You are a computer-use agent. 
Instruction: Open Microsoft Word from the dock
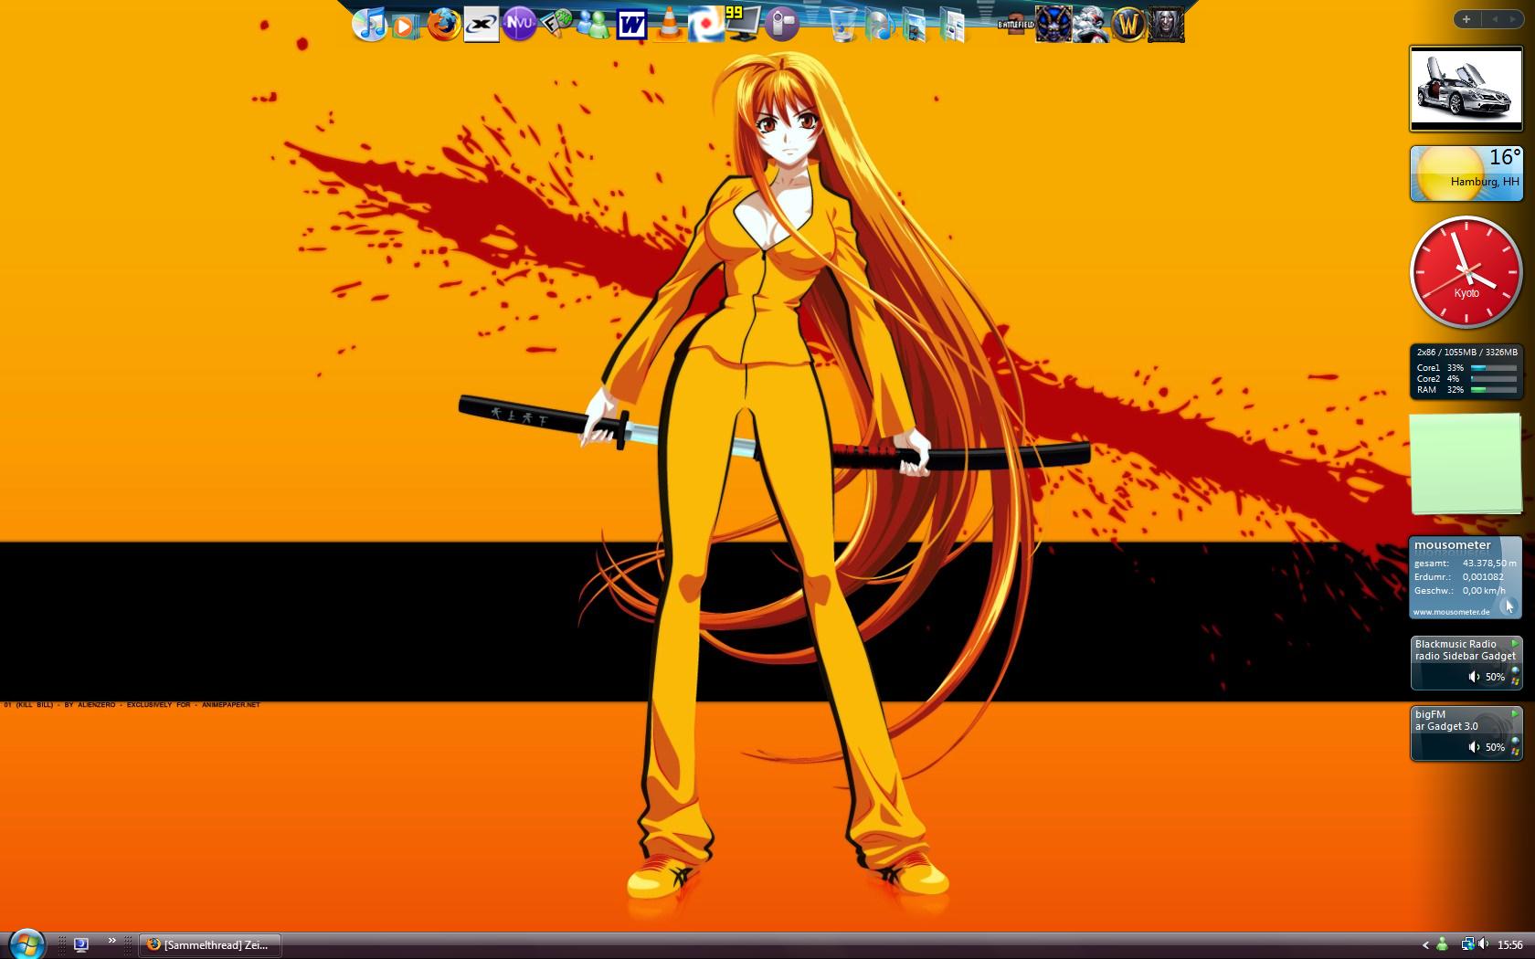coord(631,25)
